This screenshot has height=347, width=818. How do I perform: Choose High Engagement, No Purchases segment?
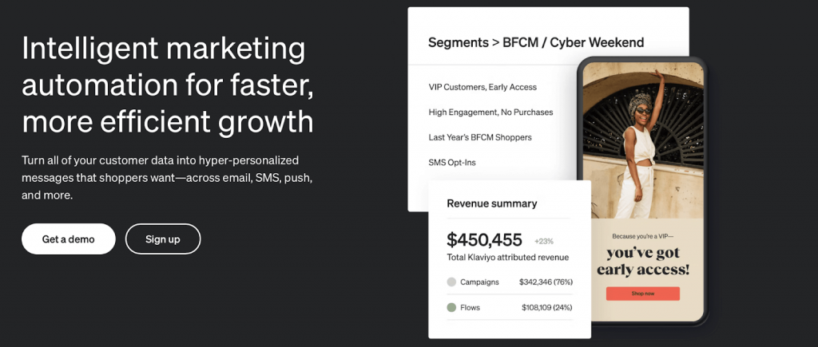490,112
